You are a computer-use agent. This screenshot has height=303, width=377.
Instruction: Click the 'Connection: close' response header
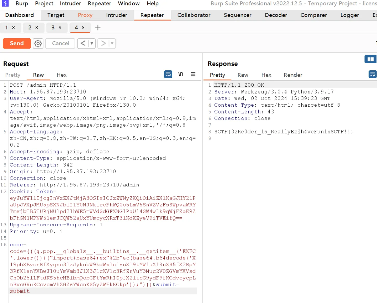point(243,118)
